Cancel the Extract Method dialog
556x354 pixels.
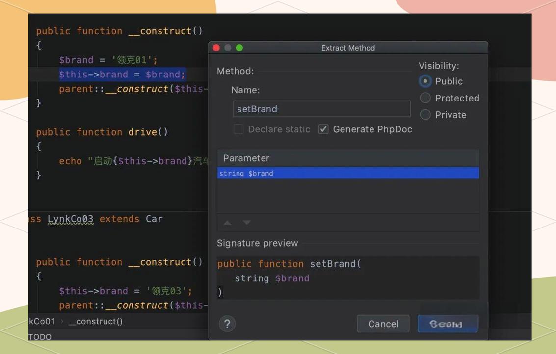coord(383,324)
